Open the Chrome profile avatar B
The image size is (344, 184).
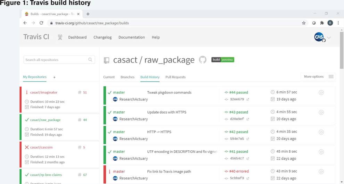(x=330, y=23)
